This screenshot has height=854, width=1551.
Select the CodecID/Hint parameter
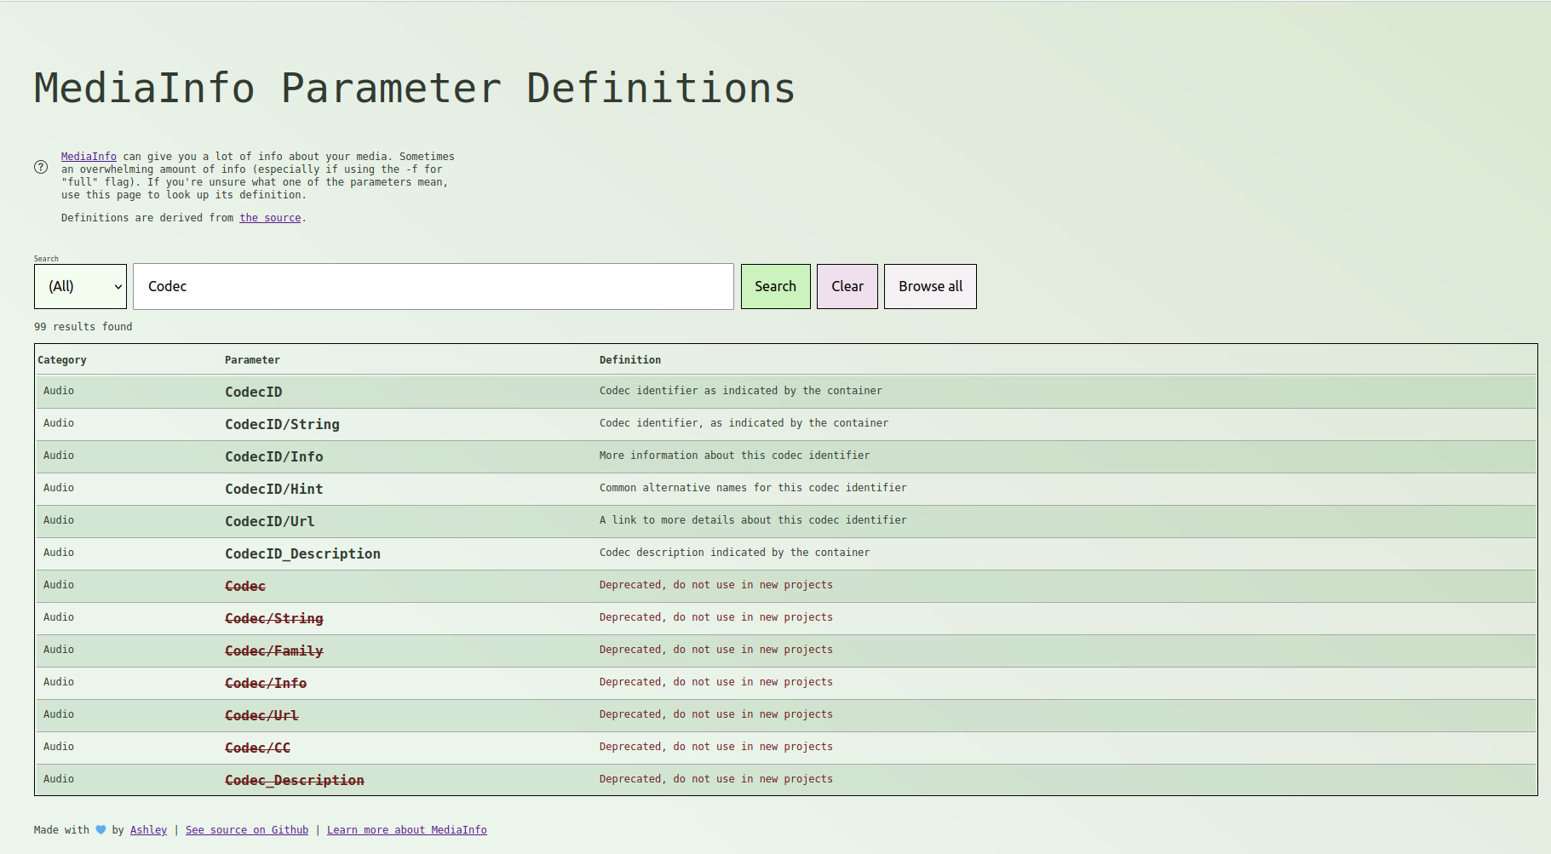click(x=274, y=489)
